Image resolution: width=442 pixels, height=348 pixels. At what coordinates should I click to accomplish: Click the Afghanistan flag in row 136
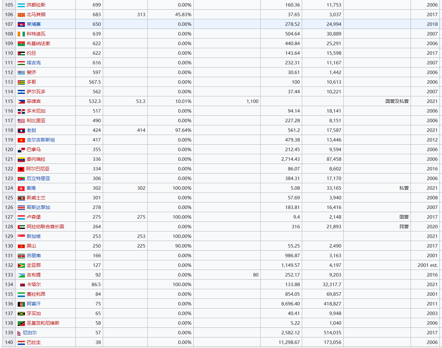(x=21, y=304)
